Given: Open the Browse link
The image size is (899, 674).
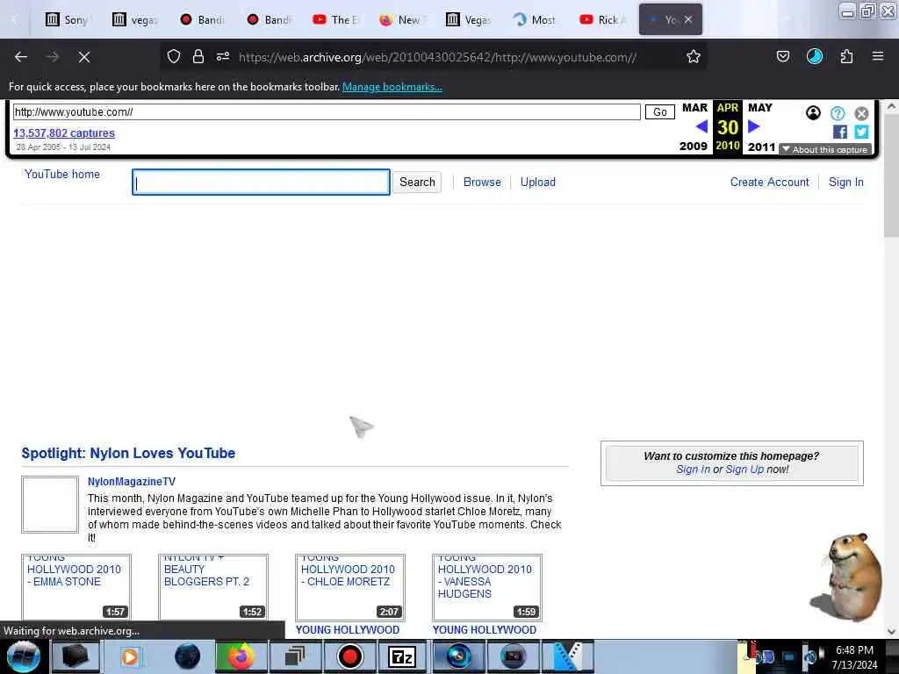Looking at the screenshot, I should pyautogui.click(x=482, y=182).
